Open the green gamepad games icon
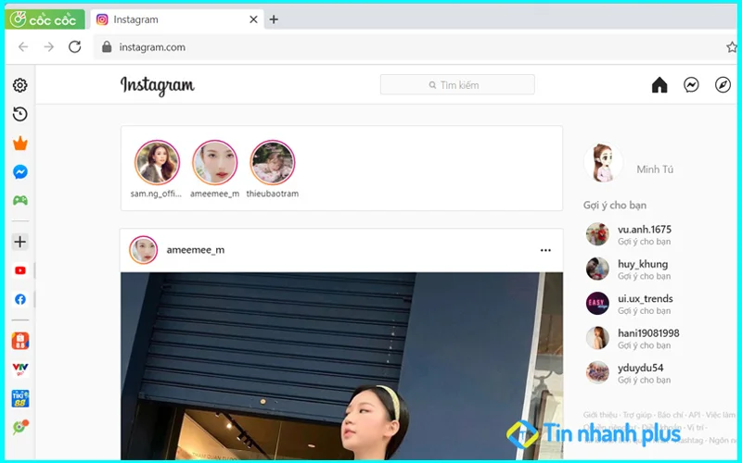Viewport: 742px width, 463px height. [x=19, y=200]
